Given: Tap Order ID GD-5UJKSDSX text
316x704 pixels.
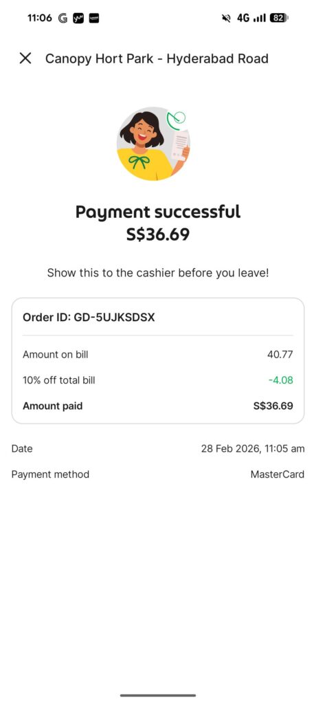Looking at the screenshot, I should [89, 318].
